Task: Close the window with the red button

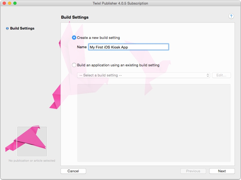Action: pos(4,3)
